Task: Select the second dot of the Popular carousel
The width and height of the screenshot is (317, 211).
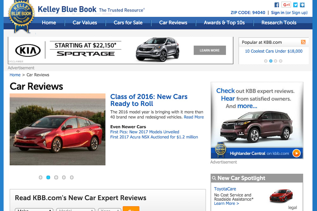Action: pyautogui.click(x=271, y=61)
